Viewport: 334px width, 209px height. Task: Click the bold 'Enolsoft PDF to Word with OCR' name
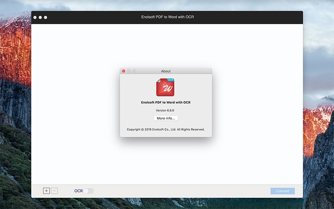(166, 102)
